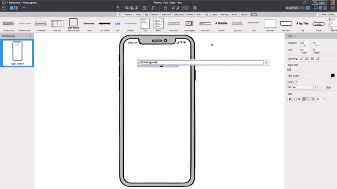Viewport: 337px width, 189px height.
Task: Switch to grid overview view
Action: coord(16,8)
